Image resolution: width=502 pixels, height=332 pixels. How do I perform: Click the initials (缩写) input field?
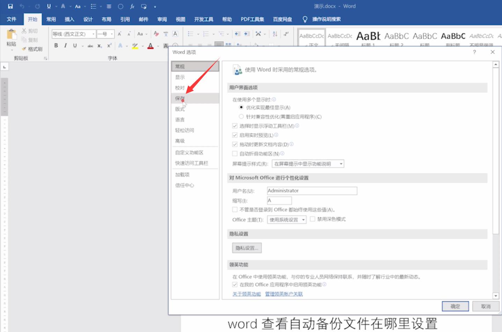click(279, 201)
